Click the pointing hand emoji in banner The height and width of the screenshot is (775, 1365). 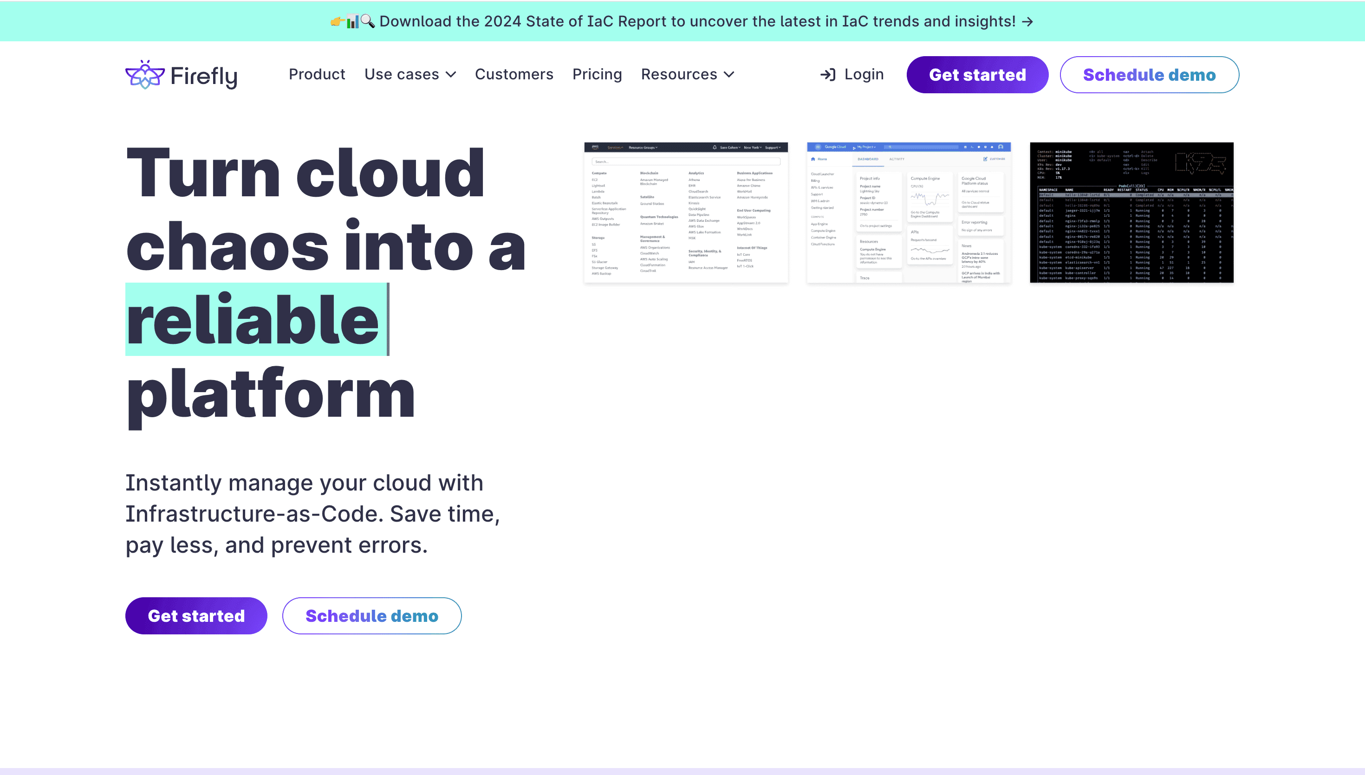pyautogui.click(x=338, y=21)
